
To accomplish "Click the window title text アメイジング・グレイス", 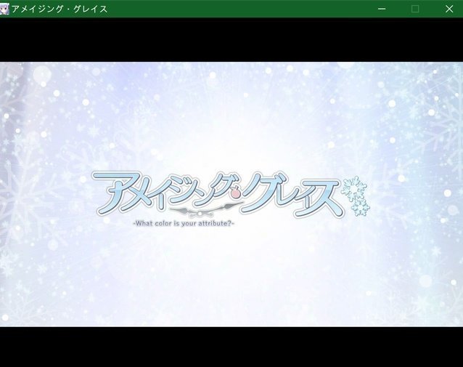I will [x=60, y=9].
